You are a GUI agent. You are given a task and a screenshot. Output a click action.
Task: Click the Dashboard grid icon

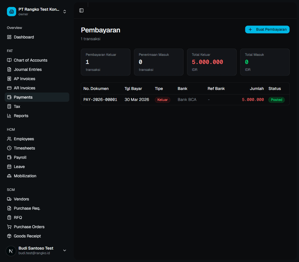[x=9, y=37]
